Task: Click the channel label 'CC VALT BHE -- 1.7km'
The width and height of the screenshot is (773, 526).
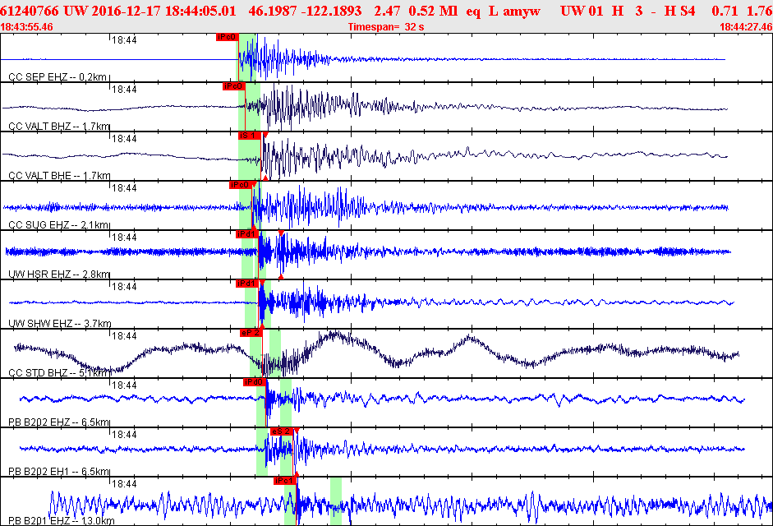Action: click(x=59, y=176)
